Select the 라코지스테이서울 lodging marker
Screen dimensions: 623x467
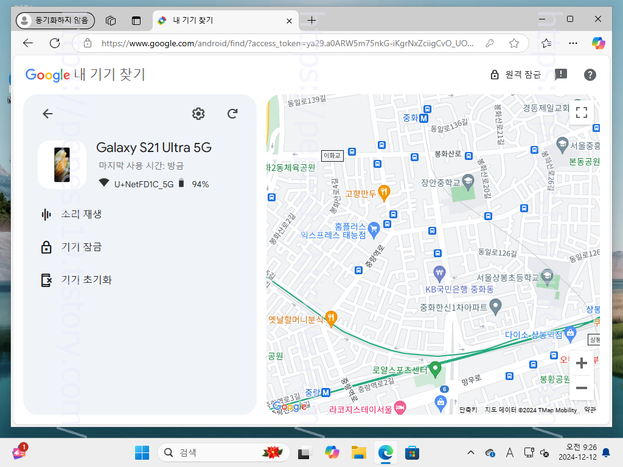coord(400,408)
